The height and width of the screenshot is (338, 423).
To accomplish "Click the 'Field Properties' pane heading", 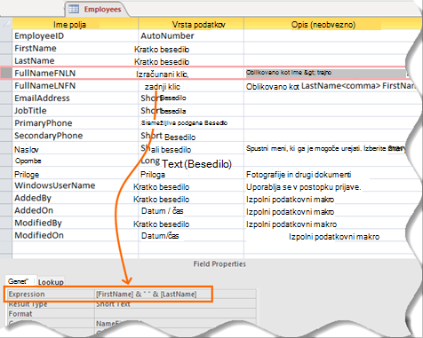I will tap(219, 263).
